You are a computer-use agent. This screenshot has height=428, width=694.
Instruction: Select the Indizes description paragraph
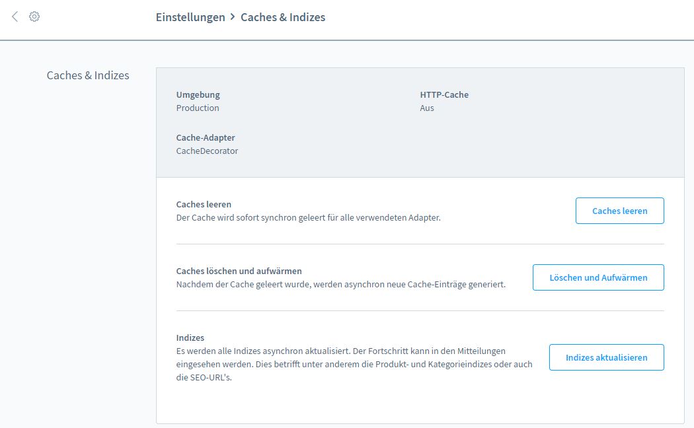[354, 365]
